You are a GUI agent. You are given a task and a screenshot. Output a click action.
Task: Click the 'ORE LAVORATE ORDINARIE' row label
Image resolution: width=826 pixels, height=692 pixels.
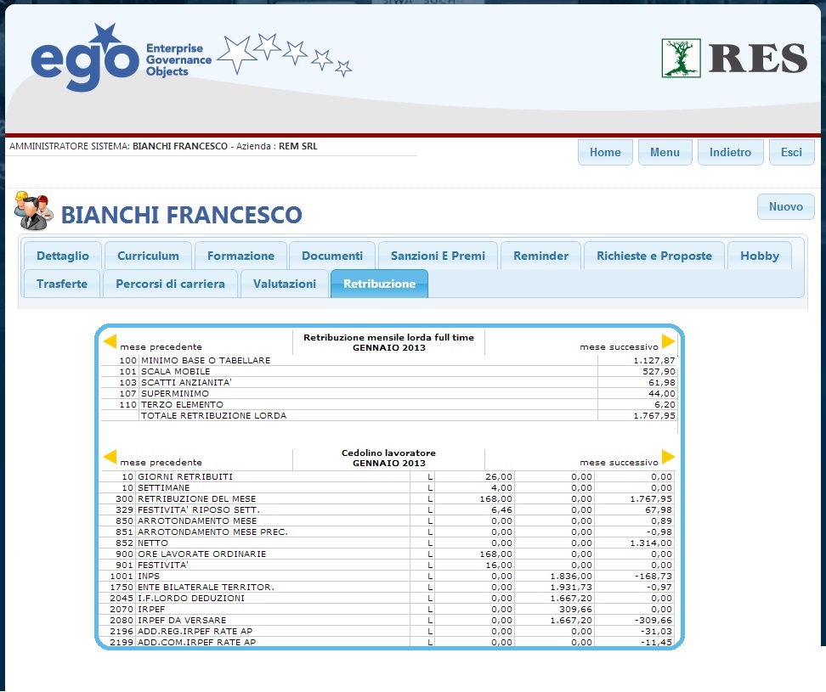pos(201,554)
